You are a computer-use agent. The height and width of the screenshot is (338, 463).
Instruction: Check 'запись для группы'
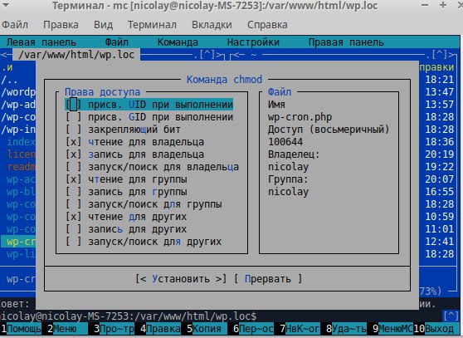tap(73, 192)
